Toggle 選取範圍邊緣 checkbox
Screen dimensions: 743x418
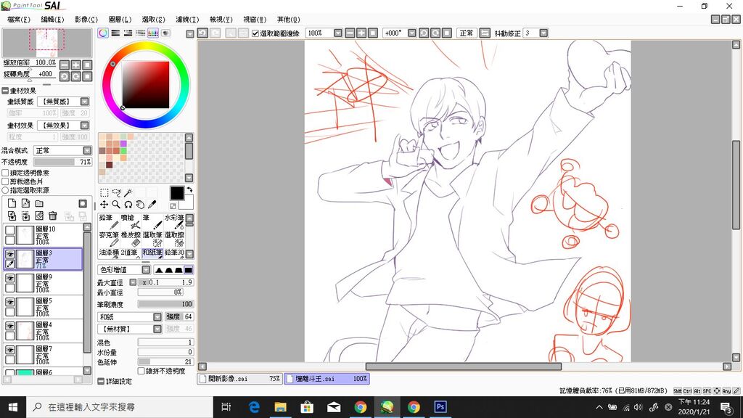(x=255, y=33)
